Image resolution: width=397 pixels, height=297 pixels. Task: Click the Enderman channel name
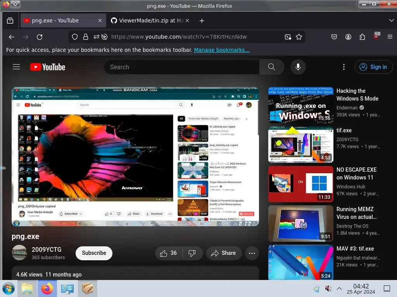(x=347, y=108)
